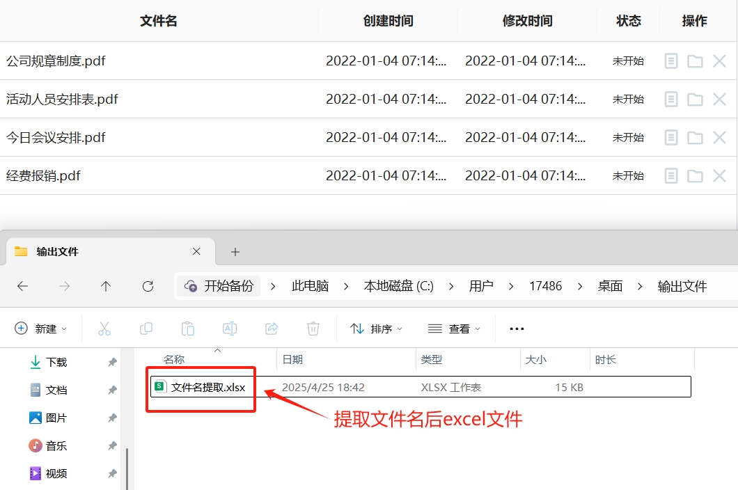
Task: Sort by 类型 column header
Action: 431,360
